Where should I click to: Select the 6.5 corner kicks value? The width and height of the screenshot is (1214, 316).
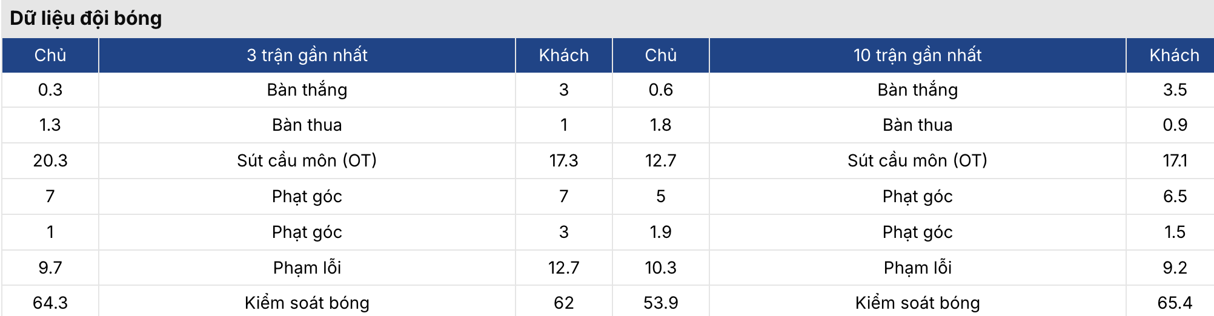(x=1175, y=196)
